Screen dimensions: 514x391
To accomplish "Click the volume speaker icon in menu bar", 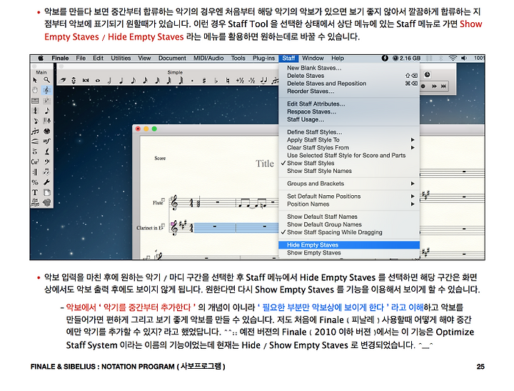I will [x=464, y=59].
